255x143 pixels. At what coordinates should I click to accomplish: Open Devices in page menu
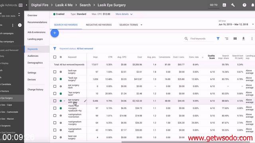[31, 79]
